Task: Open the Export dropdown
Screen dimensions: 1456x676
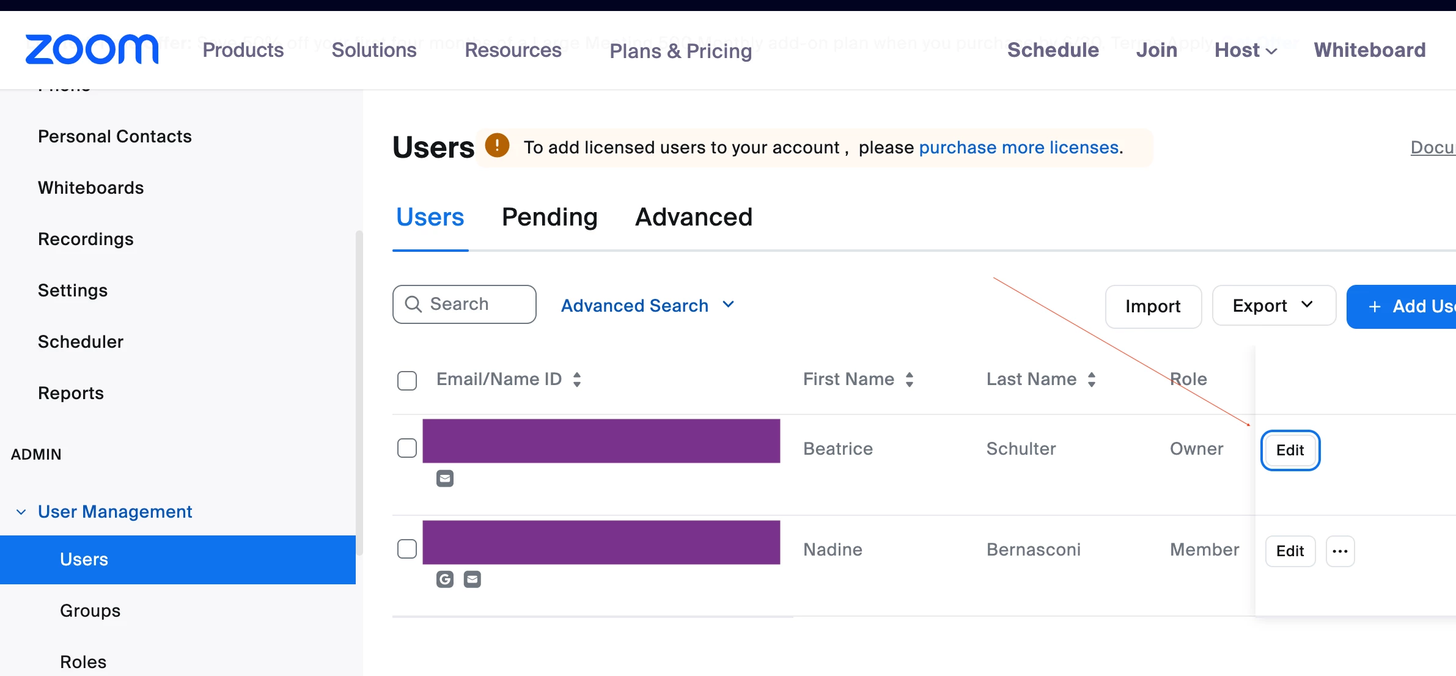Action: pyautogui.click(x=1273, y=306)
